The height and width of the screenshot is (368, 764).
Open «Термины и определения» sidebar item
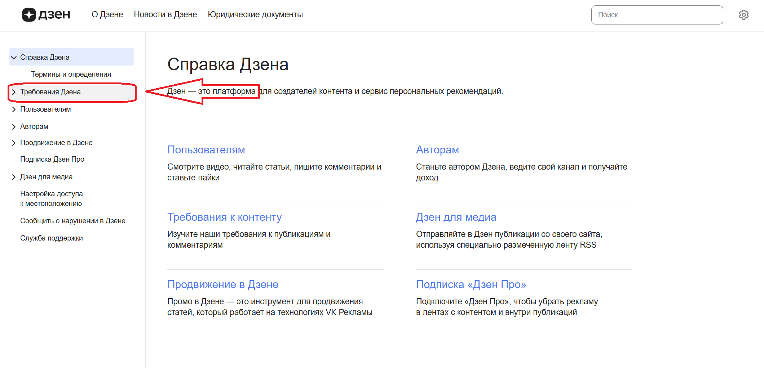[x=71, y=74]
